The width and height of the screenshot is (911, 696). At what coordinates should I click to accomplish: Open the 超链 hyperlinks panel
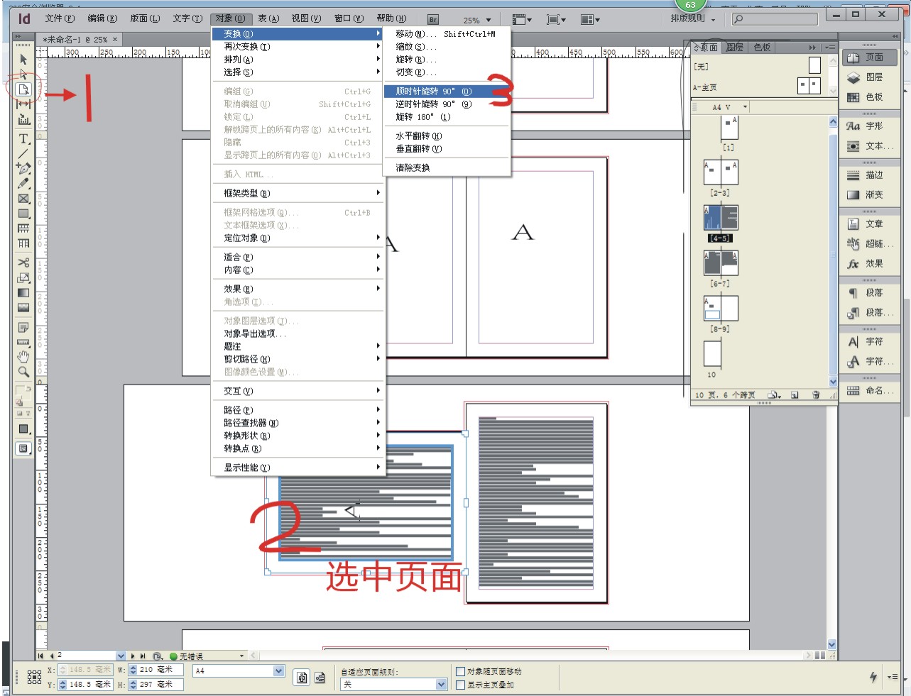tap(869, 243)
